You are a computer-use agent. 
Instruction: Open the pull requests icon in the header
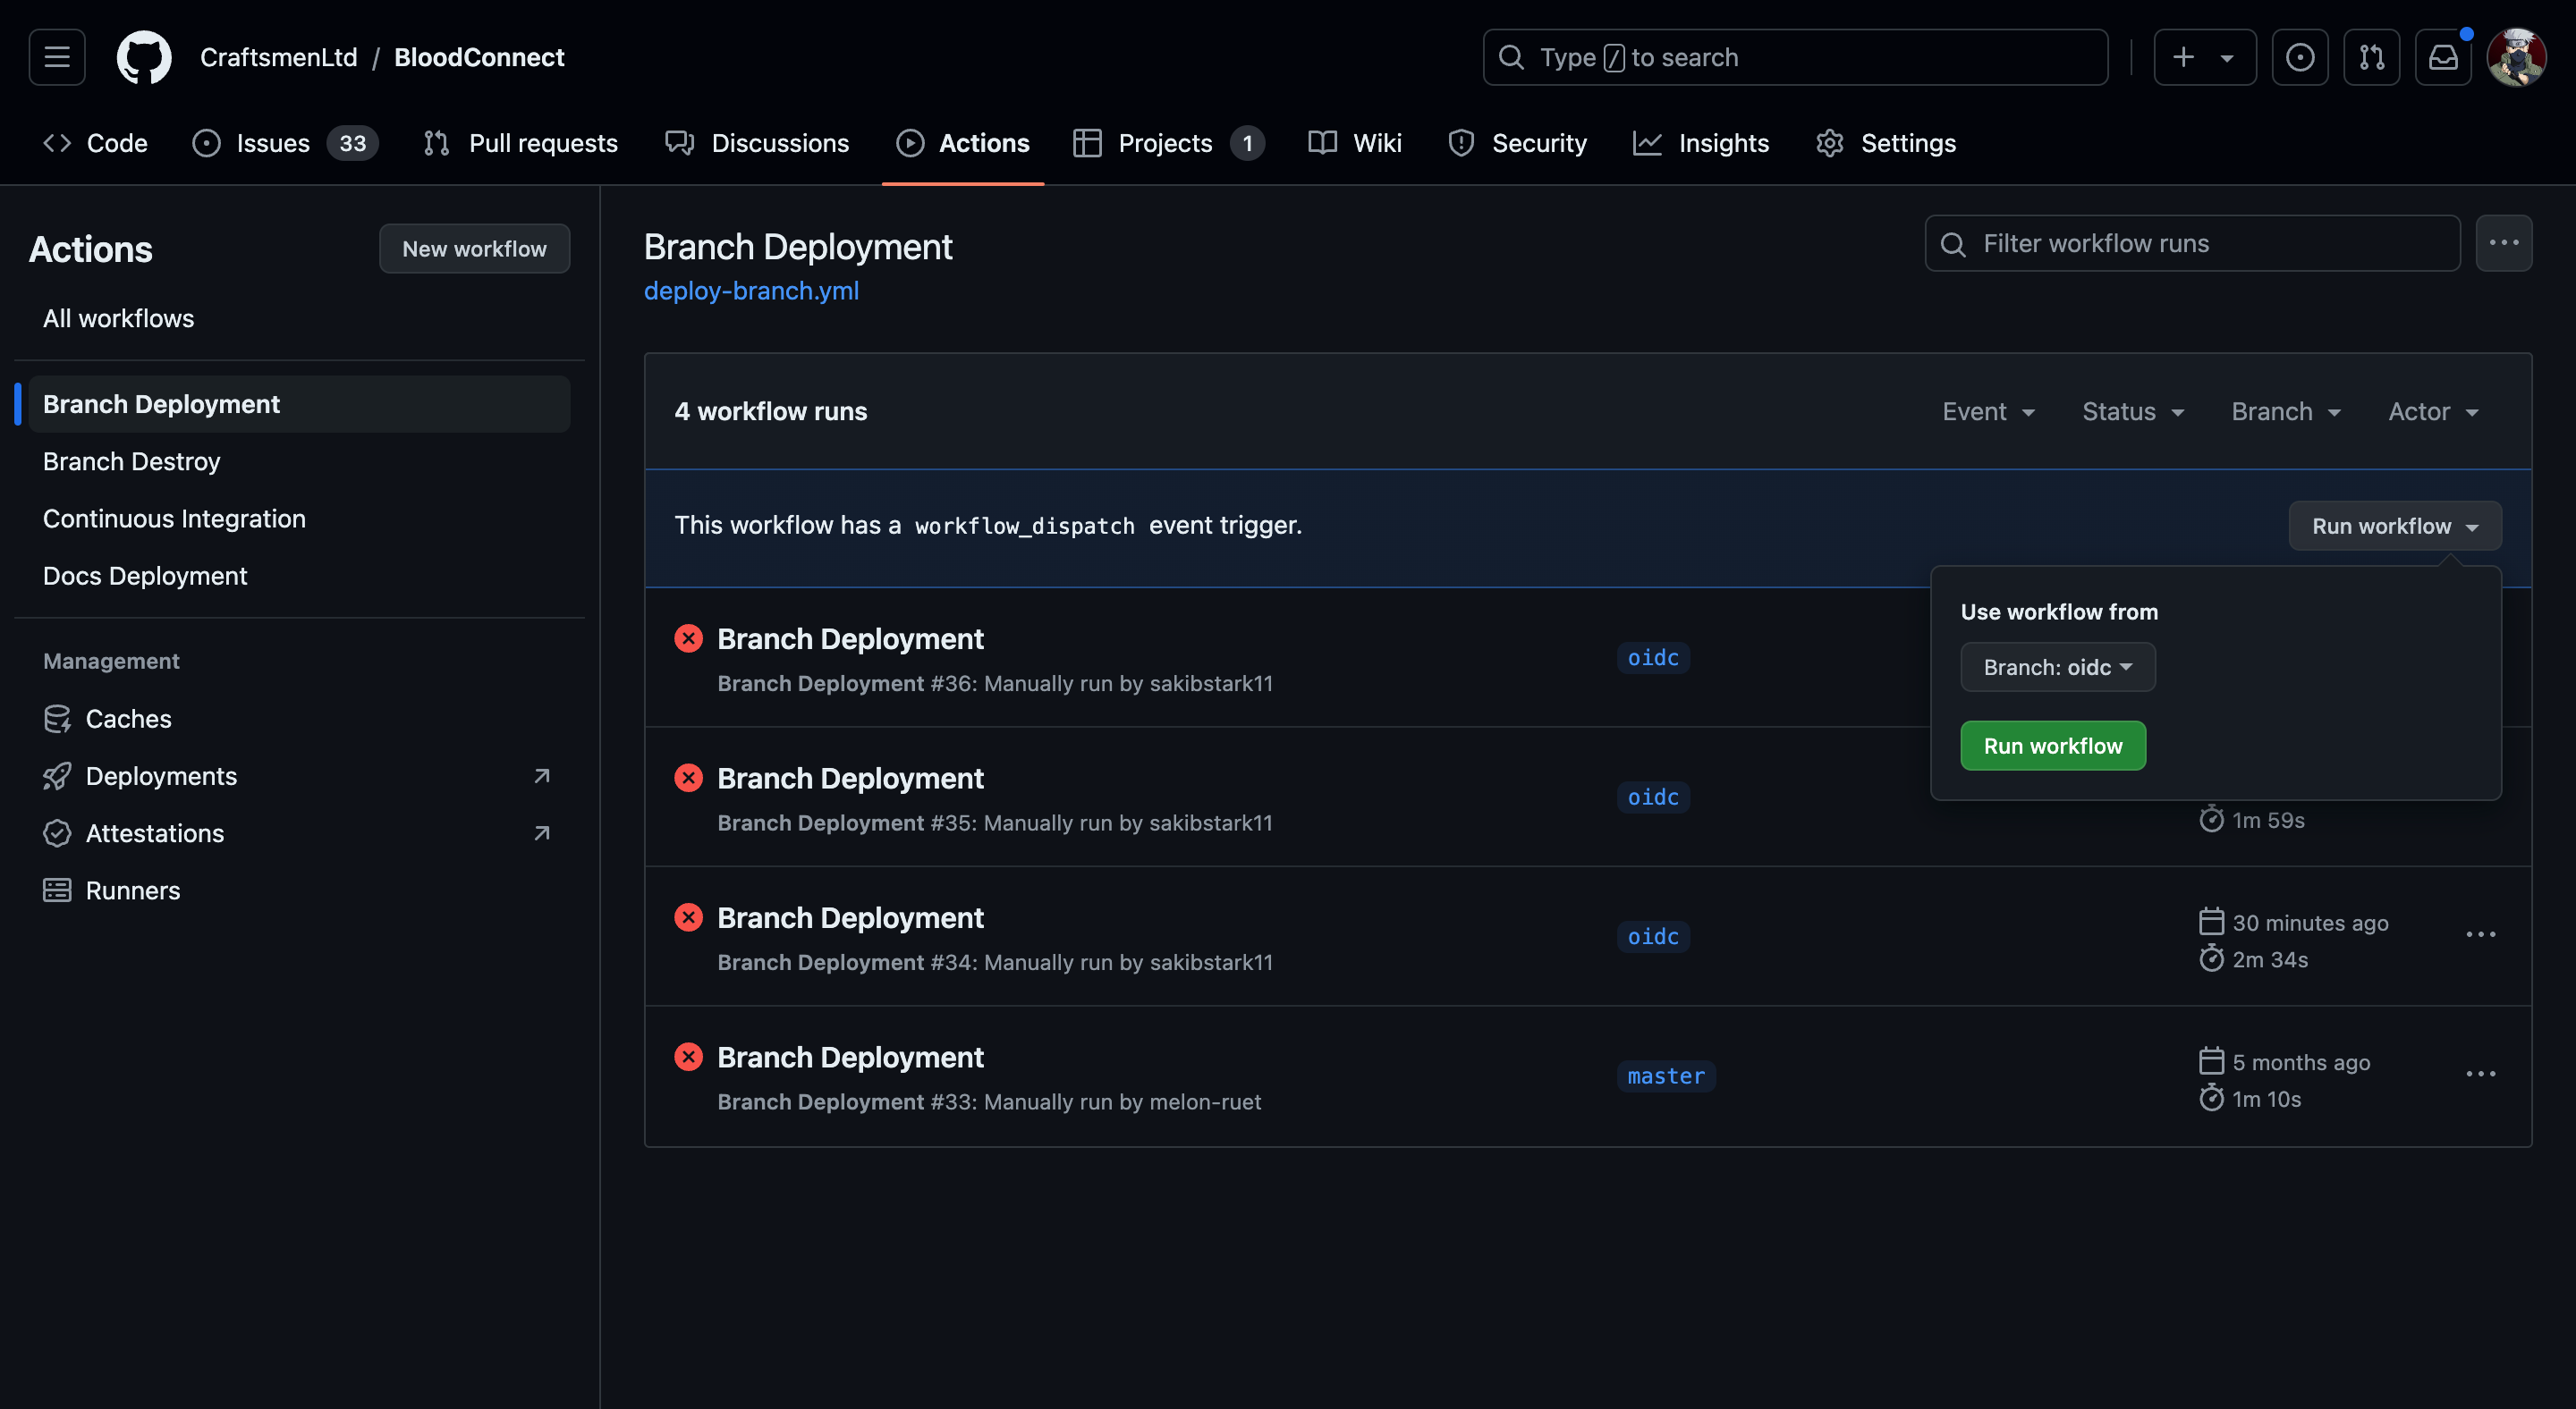pos(2372,57)
